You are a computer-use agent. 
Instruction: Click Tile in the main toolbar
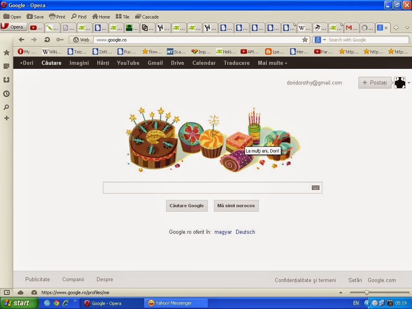tap(122, 17)
